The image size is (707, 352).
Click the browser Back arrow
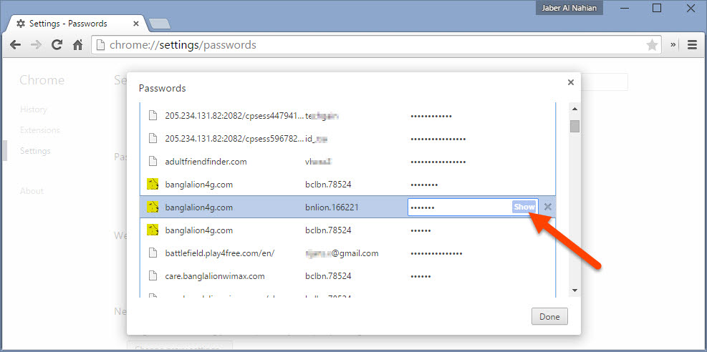(15, 45)
